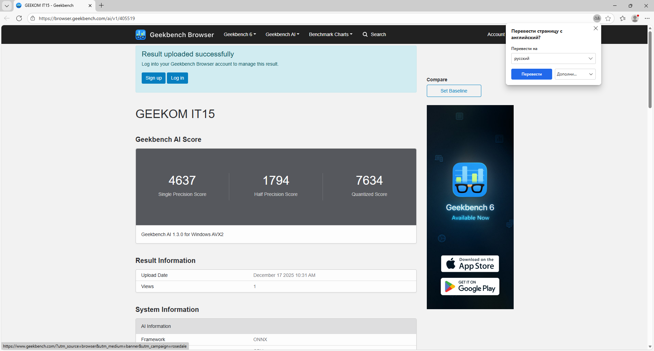Viewport: 654px width, 351px height.
Task: Click the Geekbench 6 Available Now ad text
Action: pos(470,212)
